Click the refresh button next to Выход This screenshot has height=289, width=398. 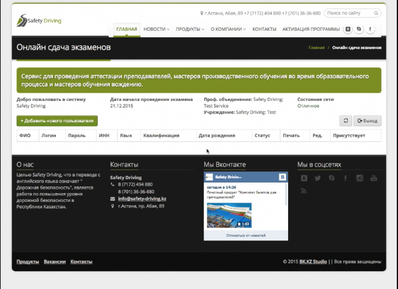346,121
